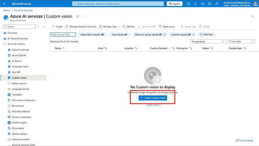259x146 pixels.
Task: Open the feedback icon in top bar
Action: pos(217,4)
